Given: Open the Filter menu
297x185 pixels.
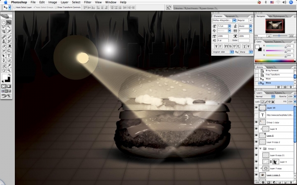Looking at the screenshot, I should point(88,2).
